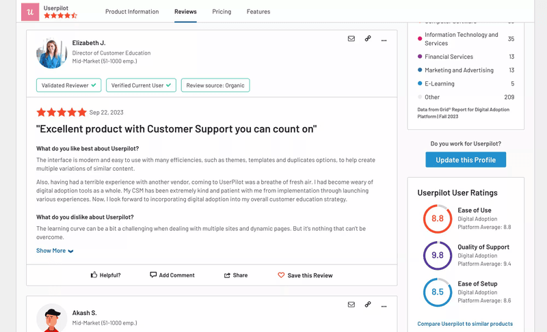This screenshot has height=332, width=547.
Task: Click the purple dot beside Financial Services
Action: [420, 56]
